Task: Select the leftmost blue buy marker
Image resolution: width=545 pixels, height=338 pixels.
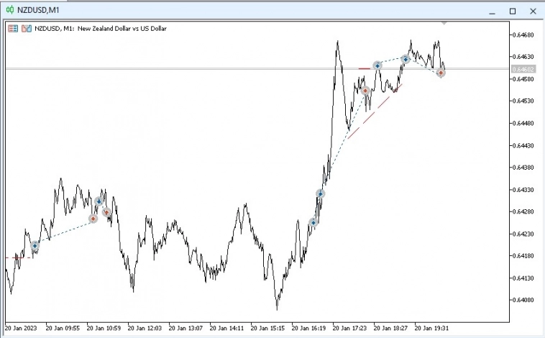Action: tap(35, 245)
